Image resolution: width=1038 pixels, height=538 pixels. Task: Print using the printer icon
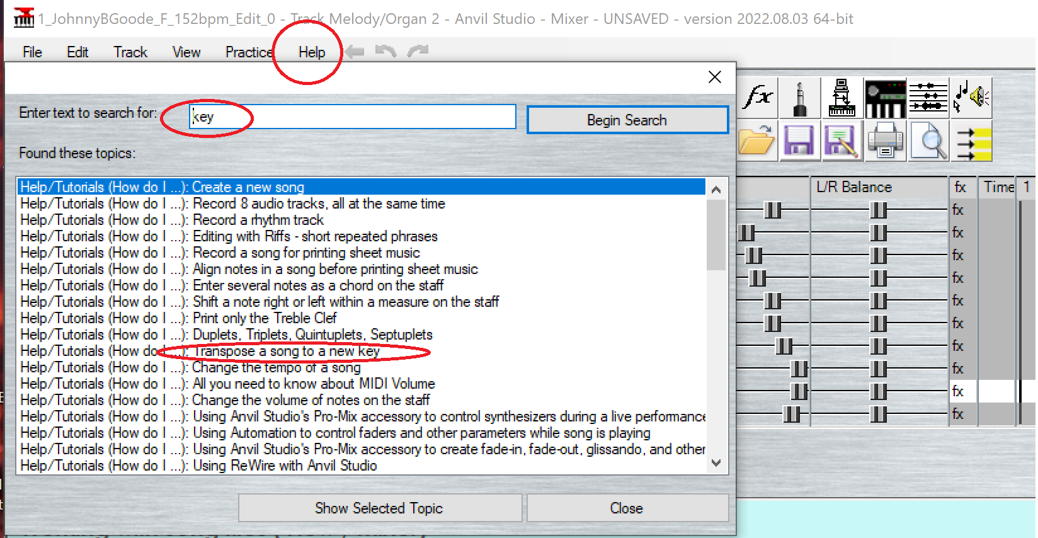pyautogui.click(x=885, y=141)
